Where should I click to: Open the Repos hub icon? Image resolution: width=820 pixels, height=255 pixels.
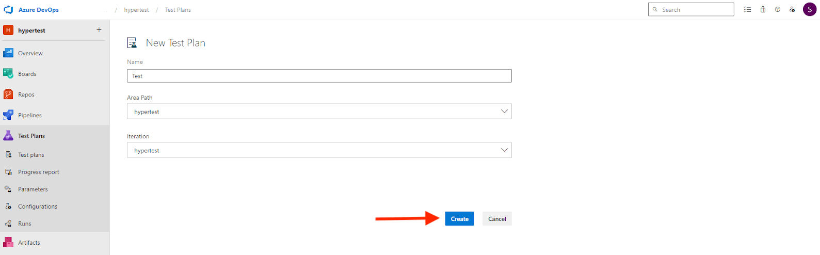(x=8, y=94)
